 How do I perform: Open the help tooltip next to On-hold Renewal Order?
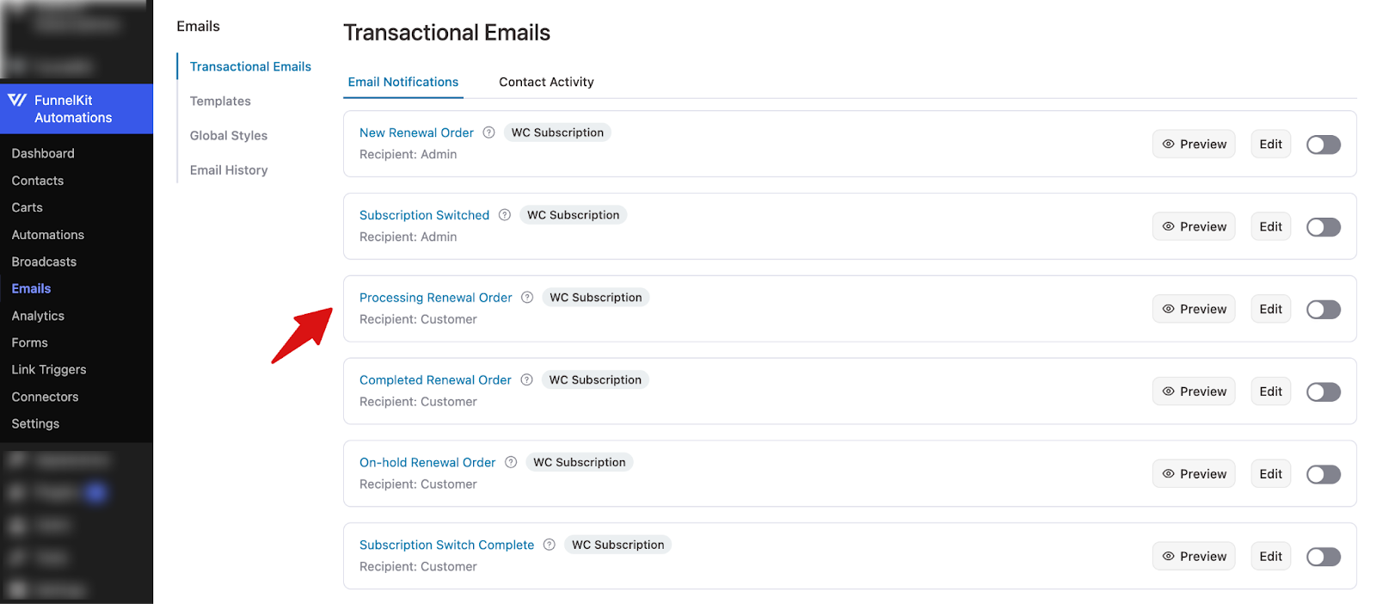click(512, 462)
